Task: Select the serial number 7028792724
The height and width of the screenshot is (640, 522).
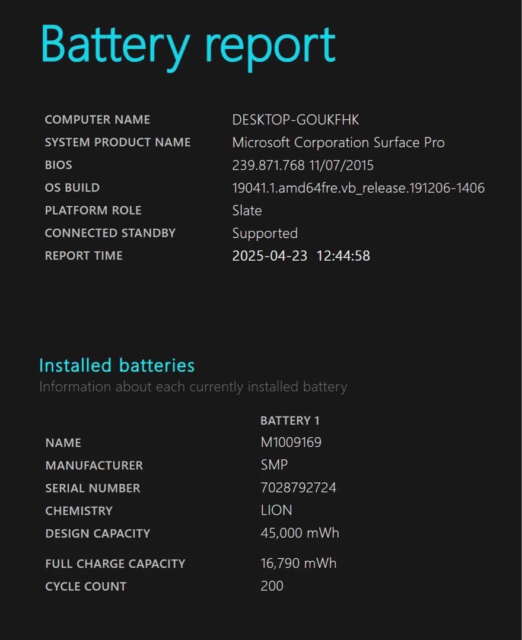Action: pyautogui.click(x=298, y=488)
